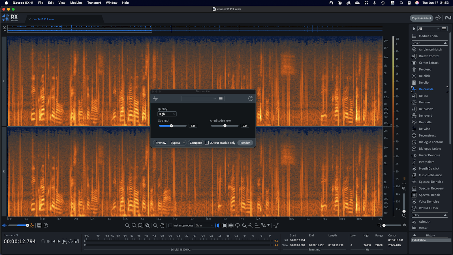
Task: Open the Modules menu
Action: coord(76,3)
